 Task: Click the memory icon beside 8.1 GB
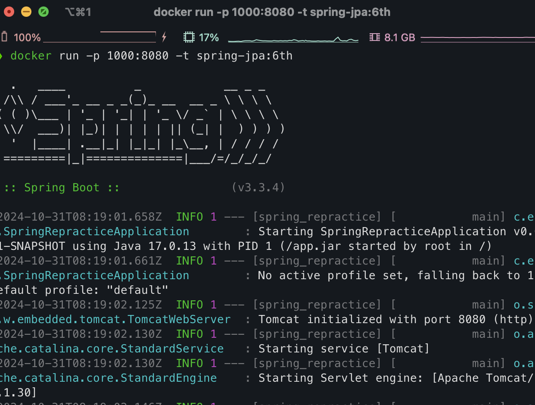coord(375,37)
